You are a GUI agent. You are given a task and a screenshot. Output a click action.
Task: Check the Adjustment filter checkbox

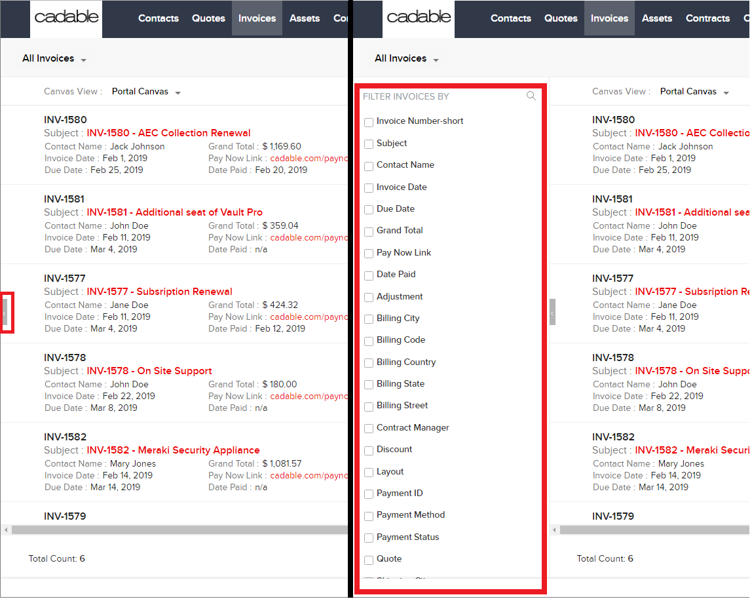click(369, 298)
